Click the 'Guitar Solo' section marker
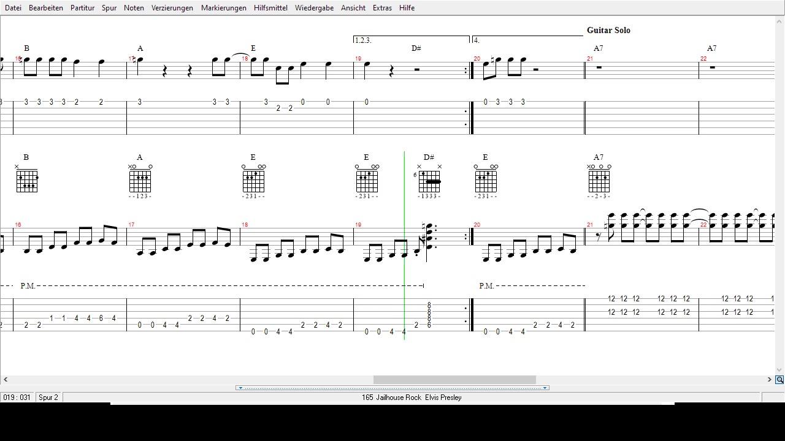 click(608, 30)
